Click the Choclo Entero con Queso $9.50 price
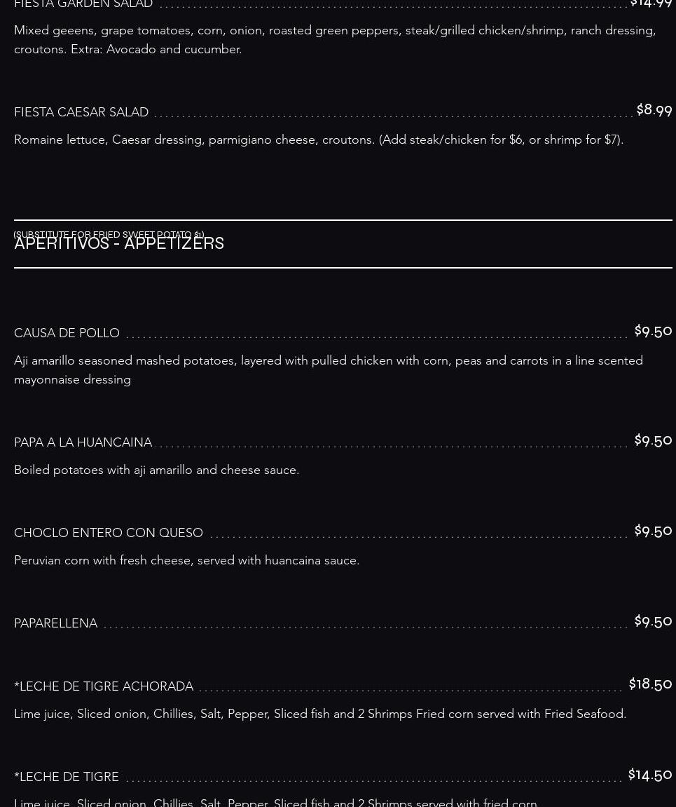Screen dimensions: 676x807 point(653,530)
